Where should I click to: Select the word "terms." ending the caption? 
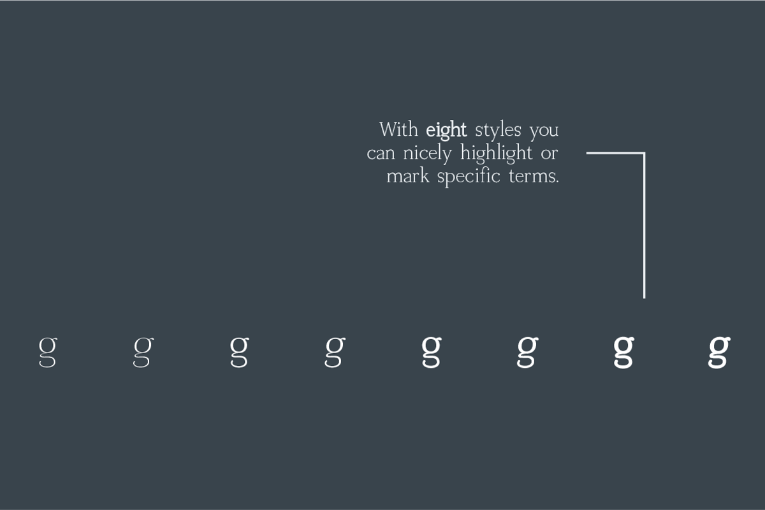pyautogui.click(x=534, y=176)
